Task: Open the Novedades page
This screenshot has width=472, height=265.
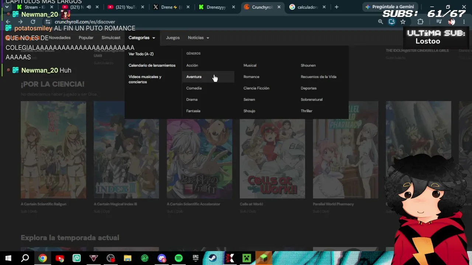Action: coord(59,38)
